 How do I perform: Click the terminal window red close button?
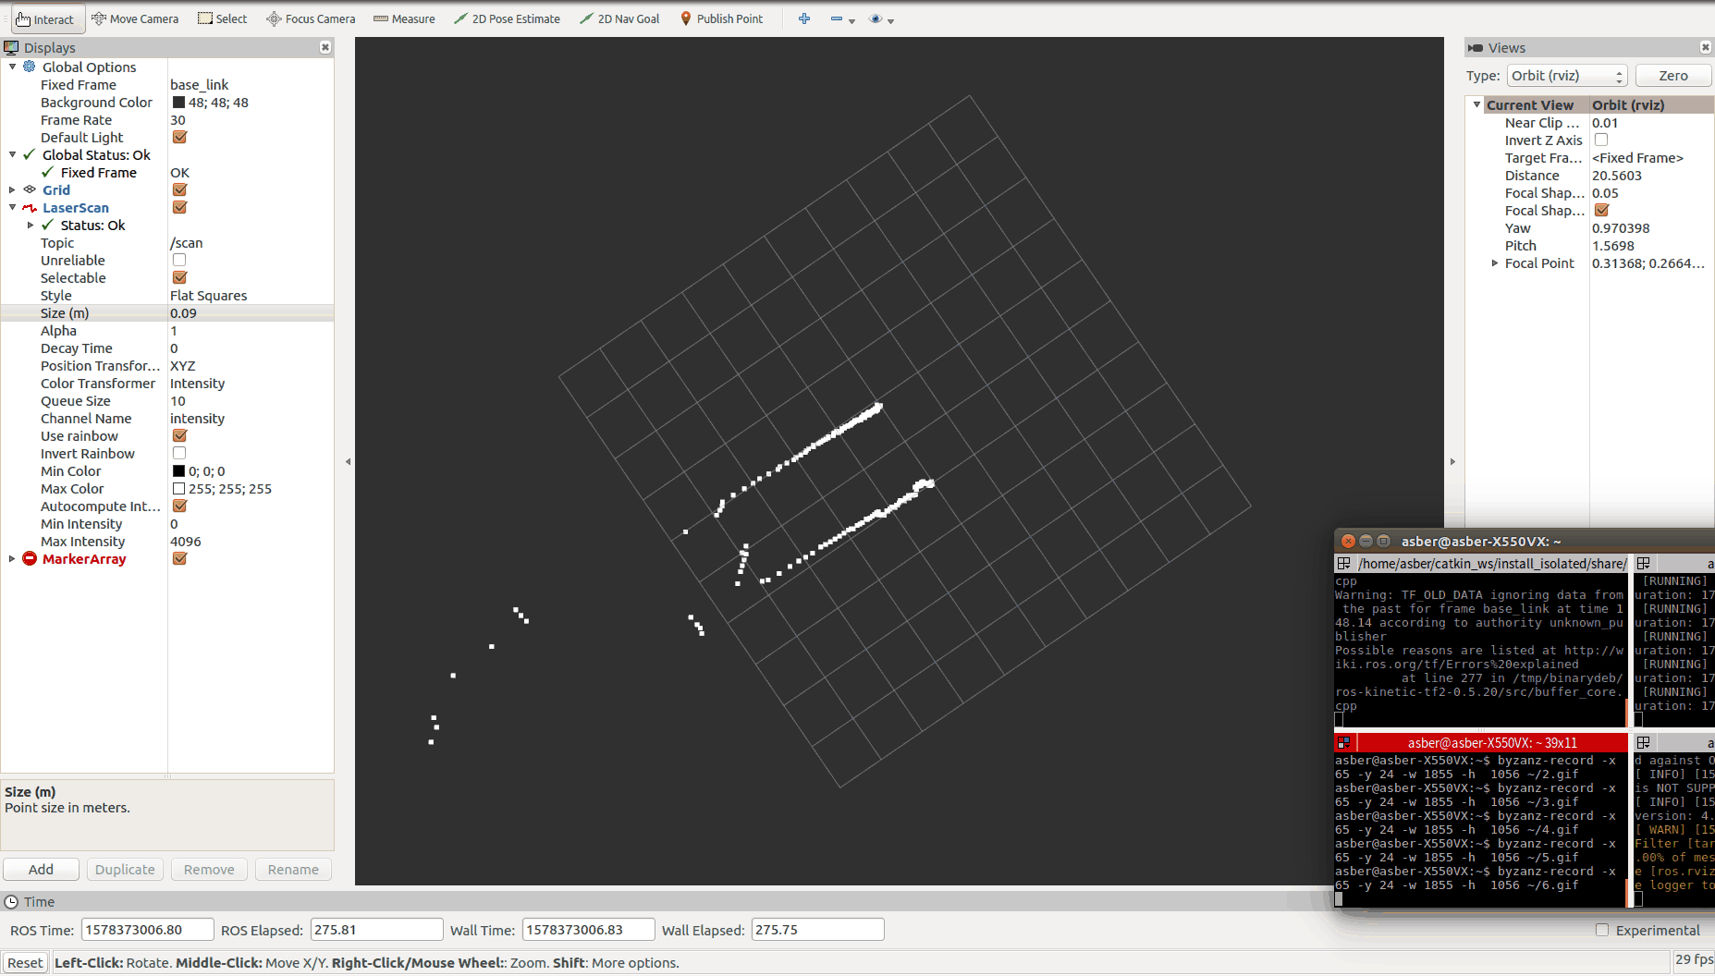click(1348, 541)
